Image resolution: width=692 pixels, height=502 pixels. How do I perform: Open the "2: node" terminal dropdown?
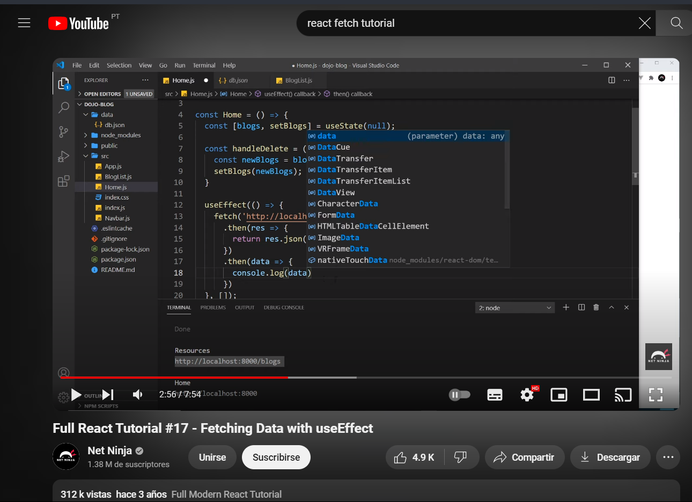(x=514, y=308)
